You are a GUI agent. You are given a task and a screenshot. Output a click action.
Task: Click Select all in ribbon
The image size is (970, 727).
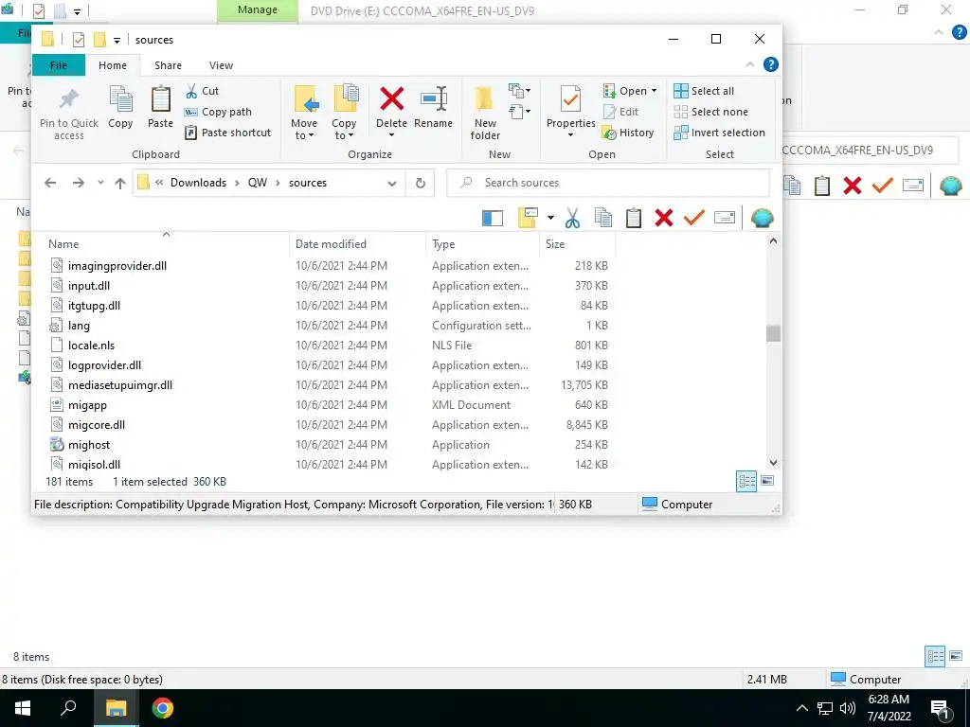[704, 91]
